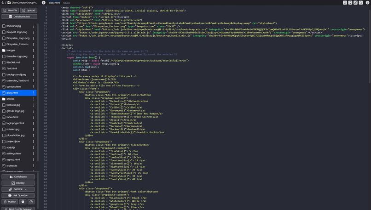Fold the load function at line 21
The width and height of the screenshot is (371, 210).
[x=48, y=57]
